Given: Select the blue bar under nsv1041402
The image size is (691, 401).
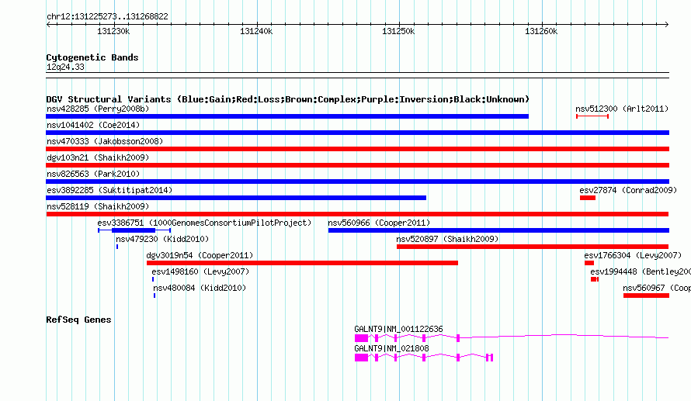Looking at the screenshot, I should click(x=357, y=133).
